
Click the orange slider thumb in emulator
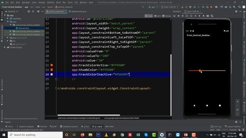point(200,71)
